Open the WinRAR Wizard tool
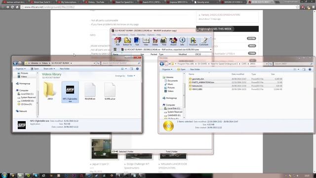The height and width of the screenshot is (178, 316). pos(173,42)
